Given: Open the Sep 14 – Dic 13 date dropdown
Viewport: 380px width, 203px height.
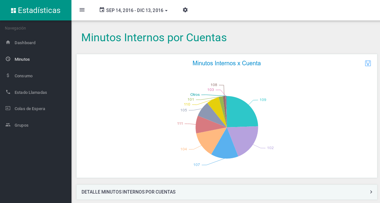Looking at the screenshot, I should pos(137,10).
